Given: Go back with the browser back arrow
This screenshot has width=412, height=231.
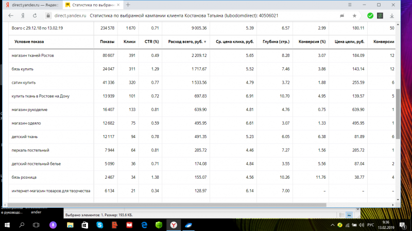Looking at the screenshot, I should (11, 16).
